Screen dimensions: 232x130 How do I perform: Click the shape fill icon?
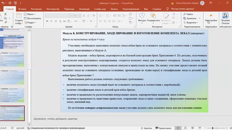173,14
